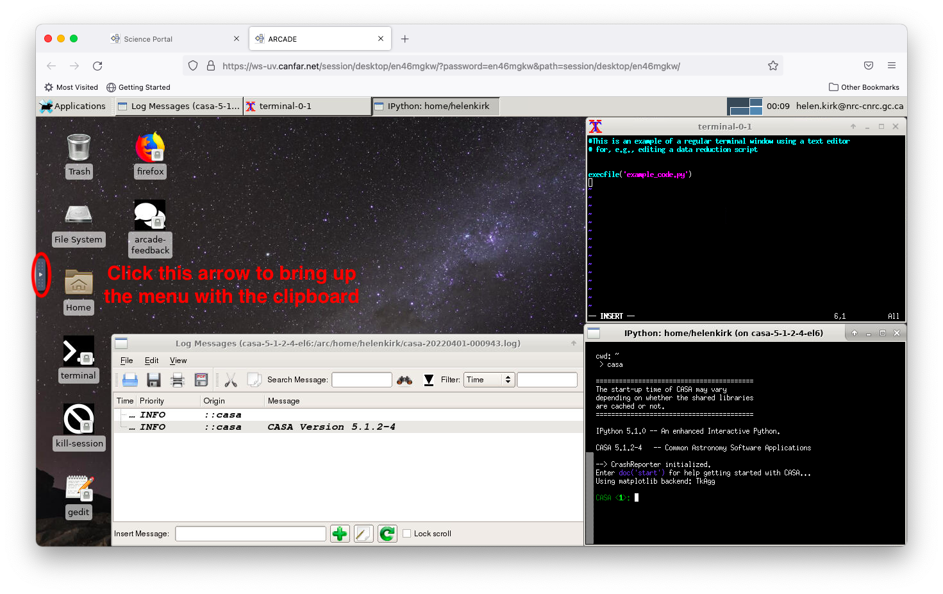The width and height of the screenshot is (943, 594).
Task: Open the Getting Started bookmark
Action: point(138,87)
